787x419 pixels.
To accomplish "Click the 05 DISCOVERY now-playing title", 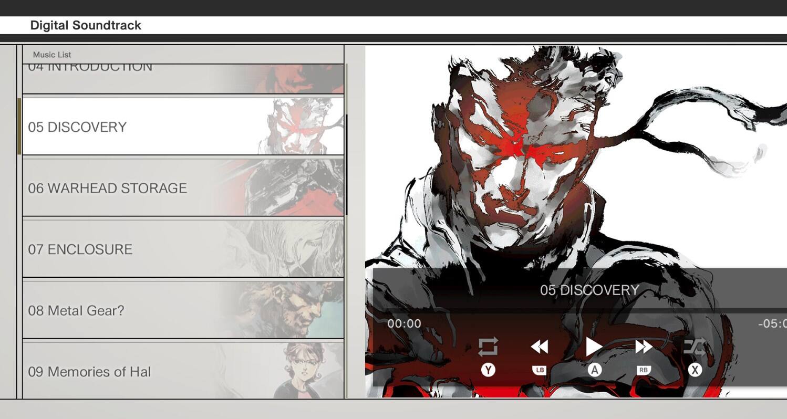I will 589,290.
